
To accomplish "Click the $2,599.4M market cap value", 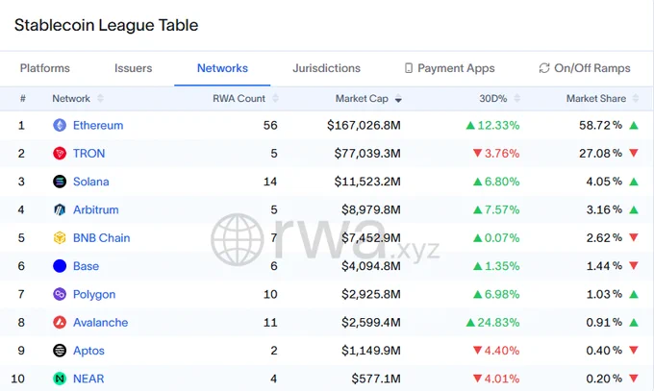I will (x=371, y=322).
